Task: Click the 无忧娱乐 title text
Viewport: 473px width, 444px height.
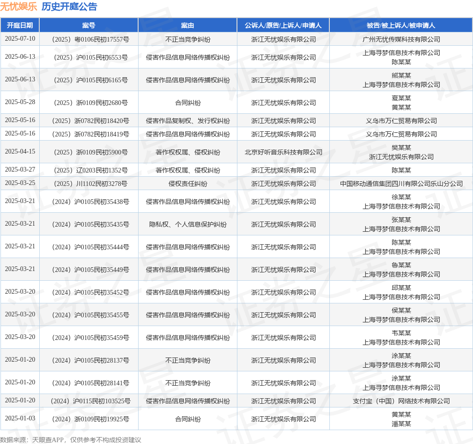Action: [18, 6]
